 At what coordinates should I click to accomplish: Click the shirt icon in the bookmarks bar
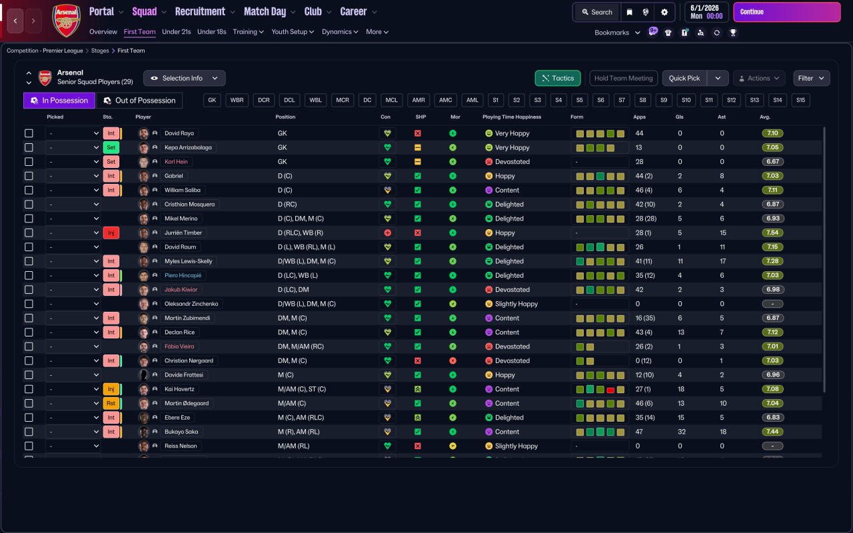[x=668, y=33]
